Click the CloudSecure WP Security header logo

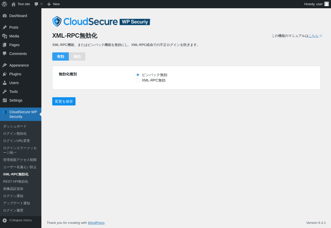[101, 21]
